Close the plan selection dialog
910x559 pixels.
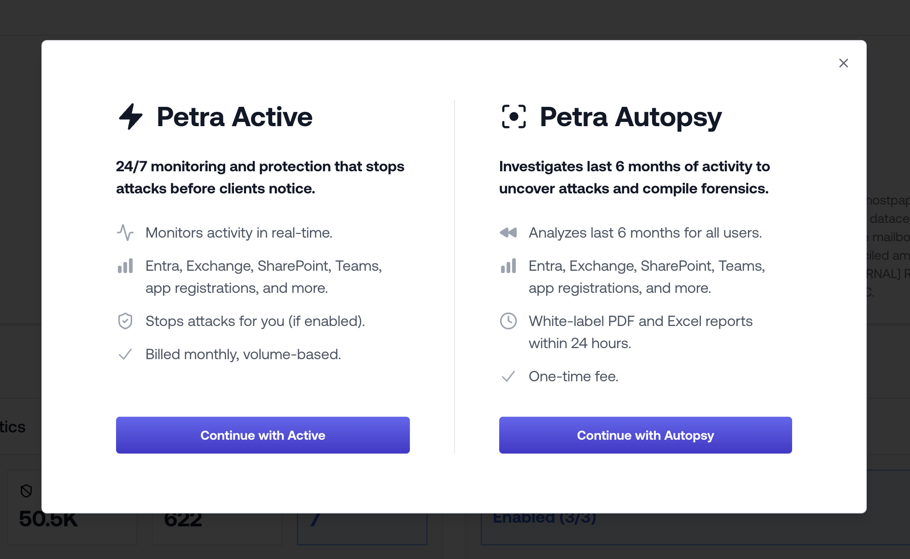tap(843, 63)
